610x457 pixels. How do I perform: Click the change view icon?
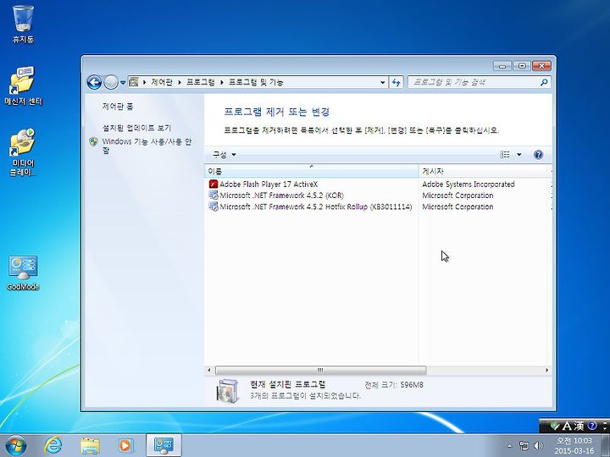point(505,155)
